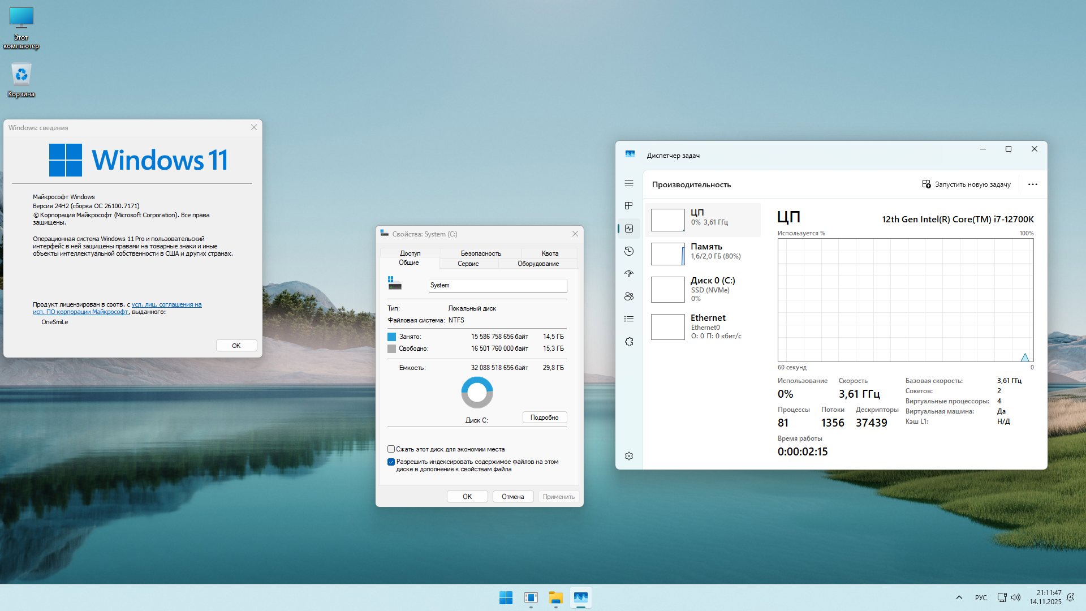Click the Подробно button under disk chart
1086x611 pixels.
544,418
